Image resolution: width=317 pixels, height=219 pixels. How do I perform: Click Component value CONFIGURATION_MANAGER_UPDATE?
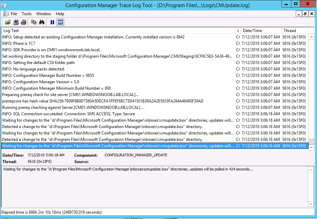click(x=136, y=155)
